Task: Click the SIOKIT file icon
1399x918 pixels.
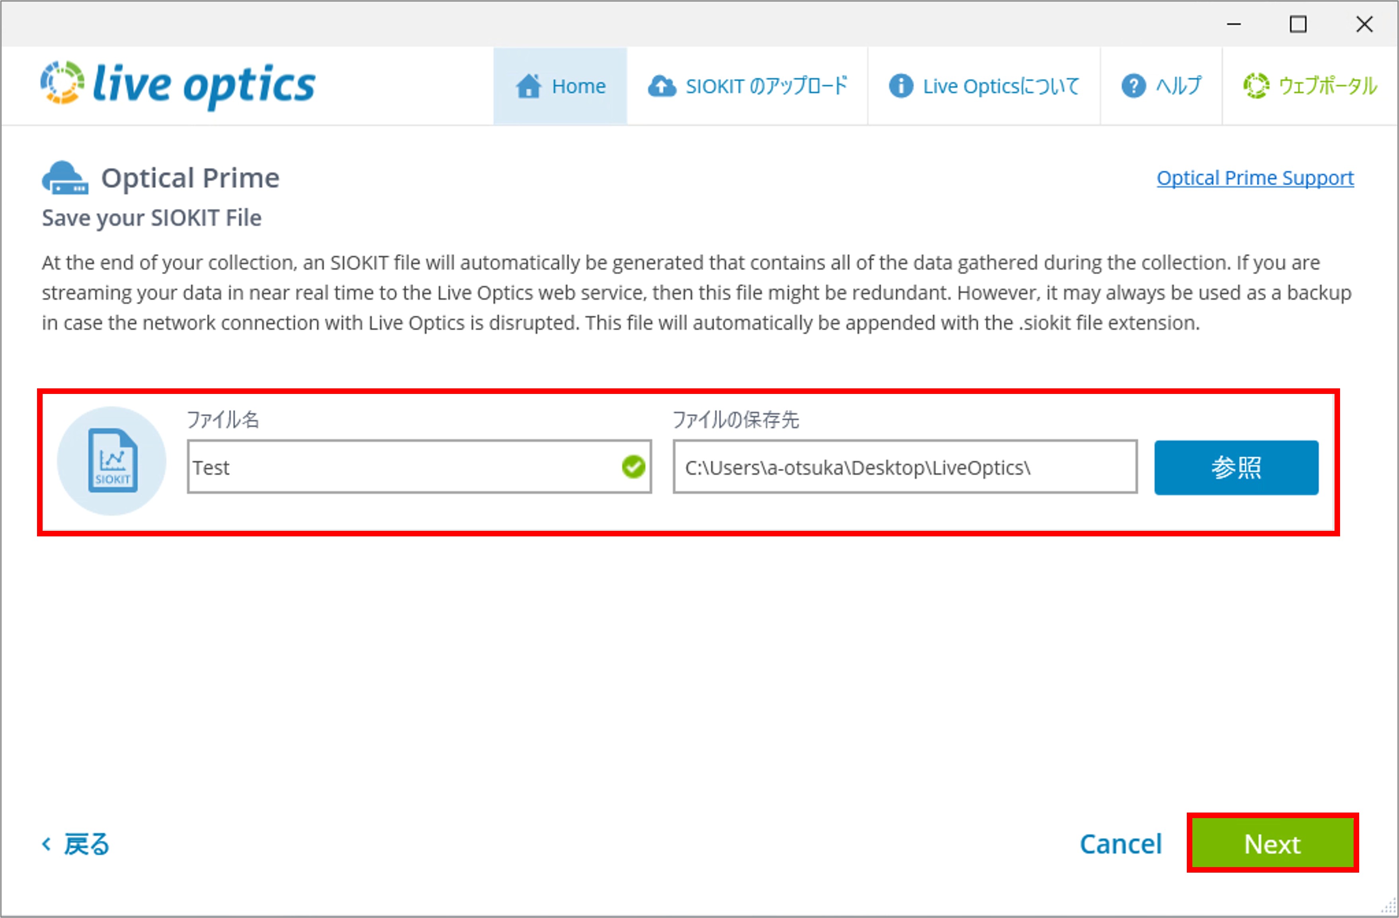Action: [112, 461]
